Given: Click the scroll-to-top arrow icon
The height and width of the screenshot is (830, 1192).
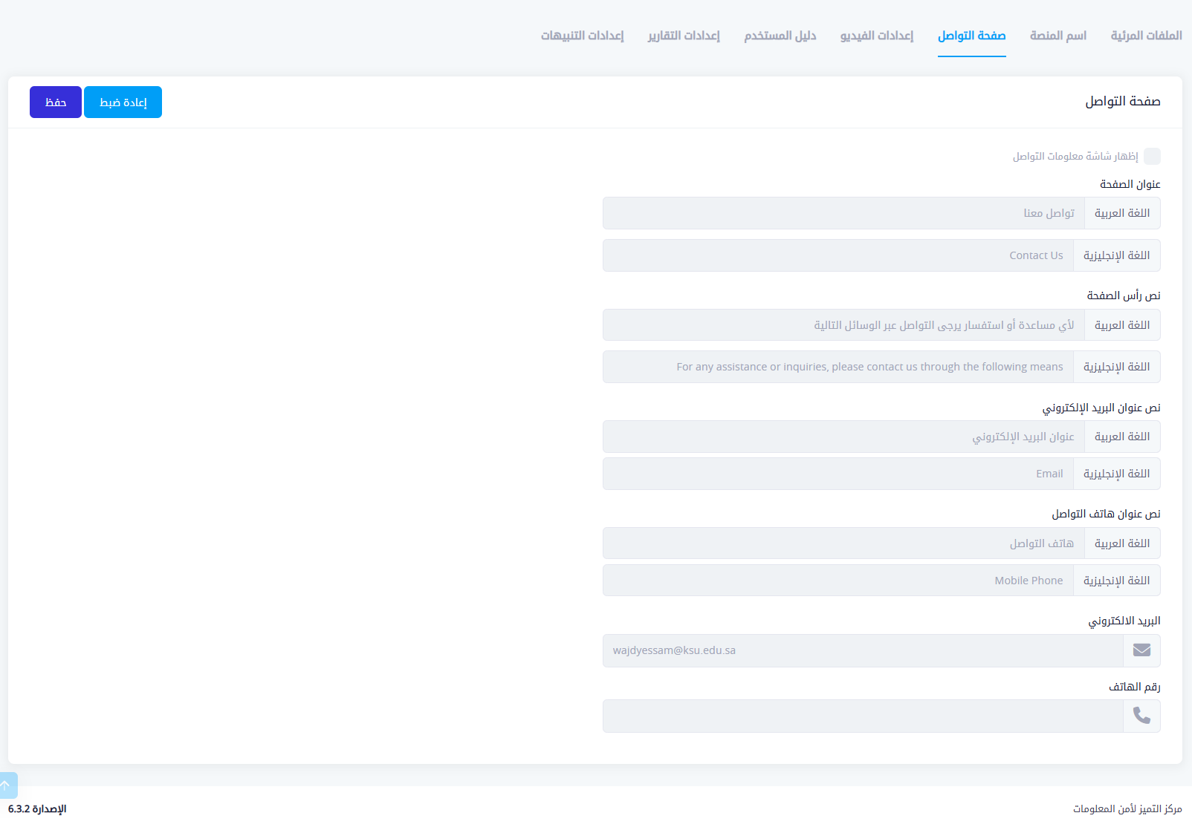Looking at the screenshot, I should [x=6, y=785].
